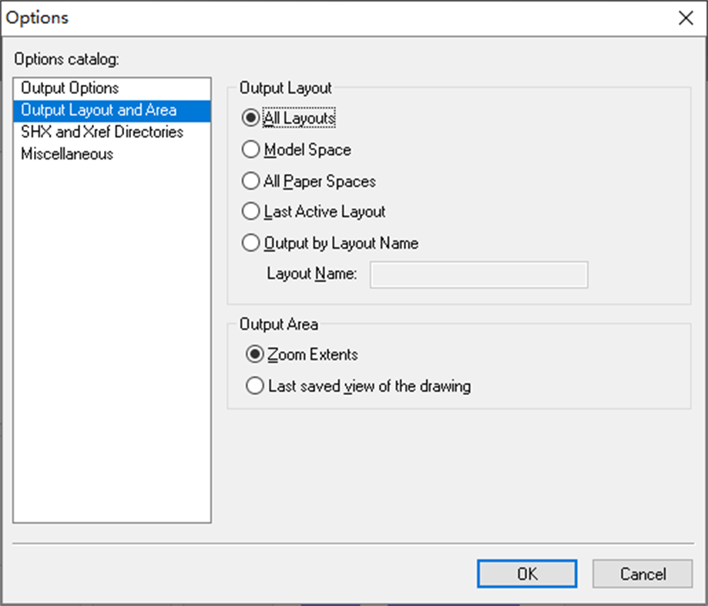Dismiss the dialog using Cancel

642,574
